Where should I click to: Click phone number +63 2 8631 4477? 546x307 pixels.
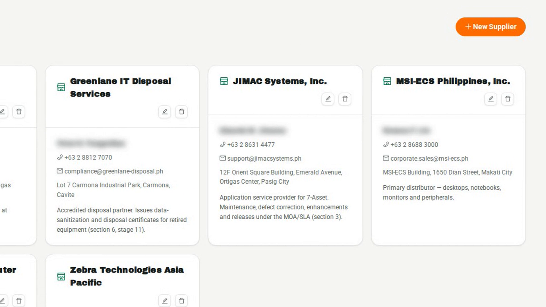click(251, 144)
